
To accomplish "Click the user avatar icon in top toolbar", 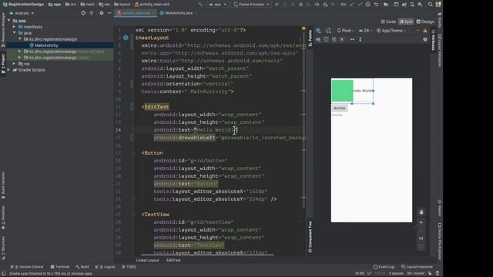I will point(438,5).
